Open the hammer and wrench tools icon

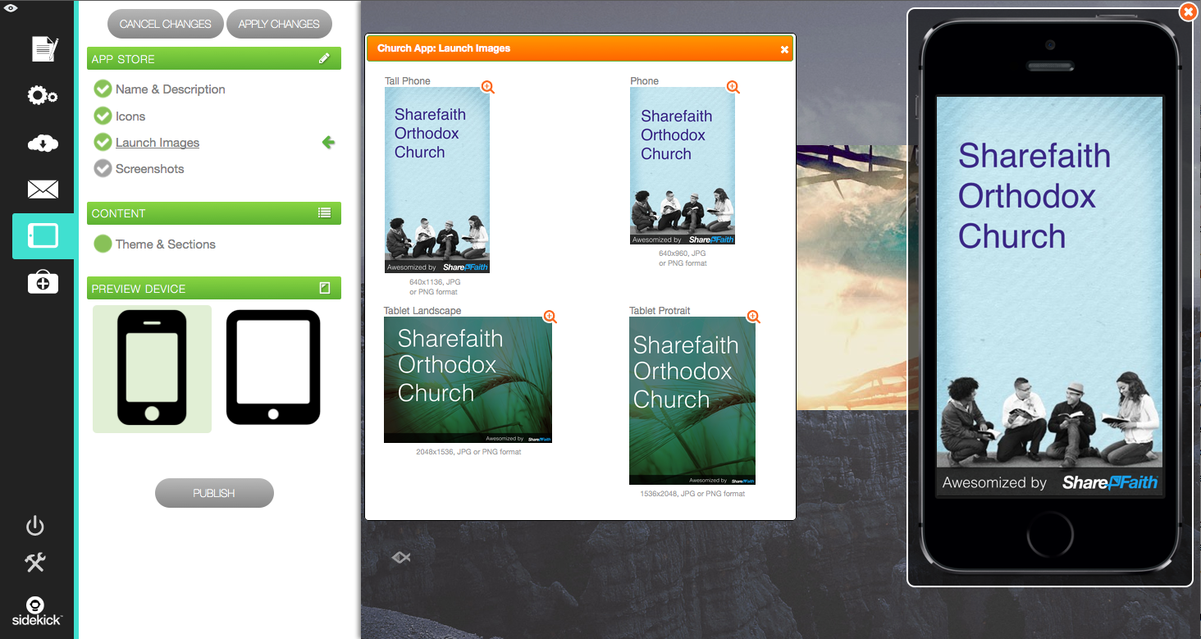(x=35, y=563)
